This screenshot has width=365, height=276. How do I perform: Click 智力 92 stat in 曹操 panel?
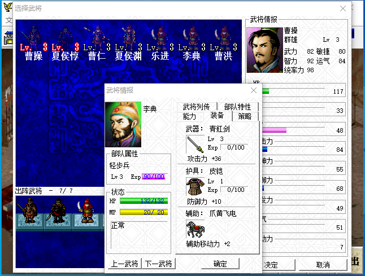coord(299,61)
